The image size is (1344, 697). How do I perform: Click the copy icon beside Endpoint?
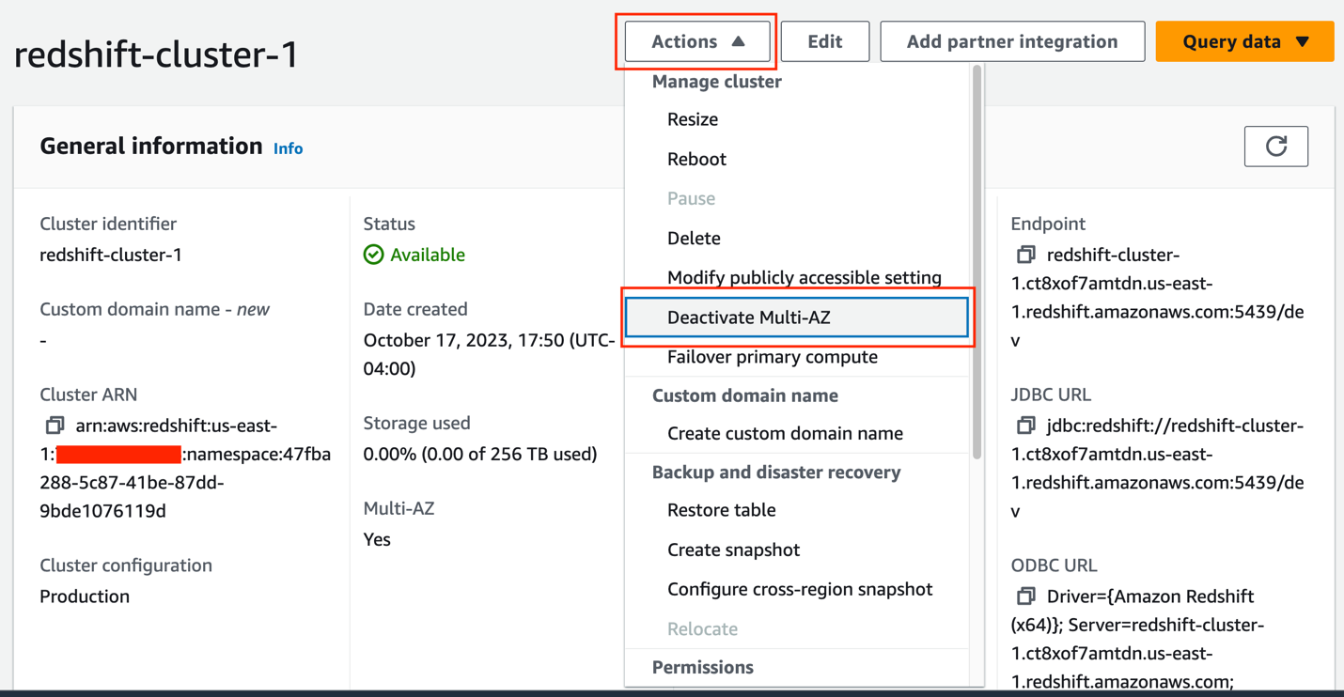click(x=1025, y=255)
